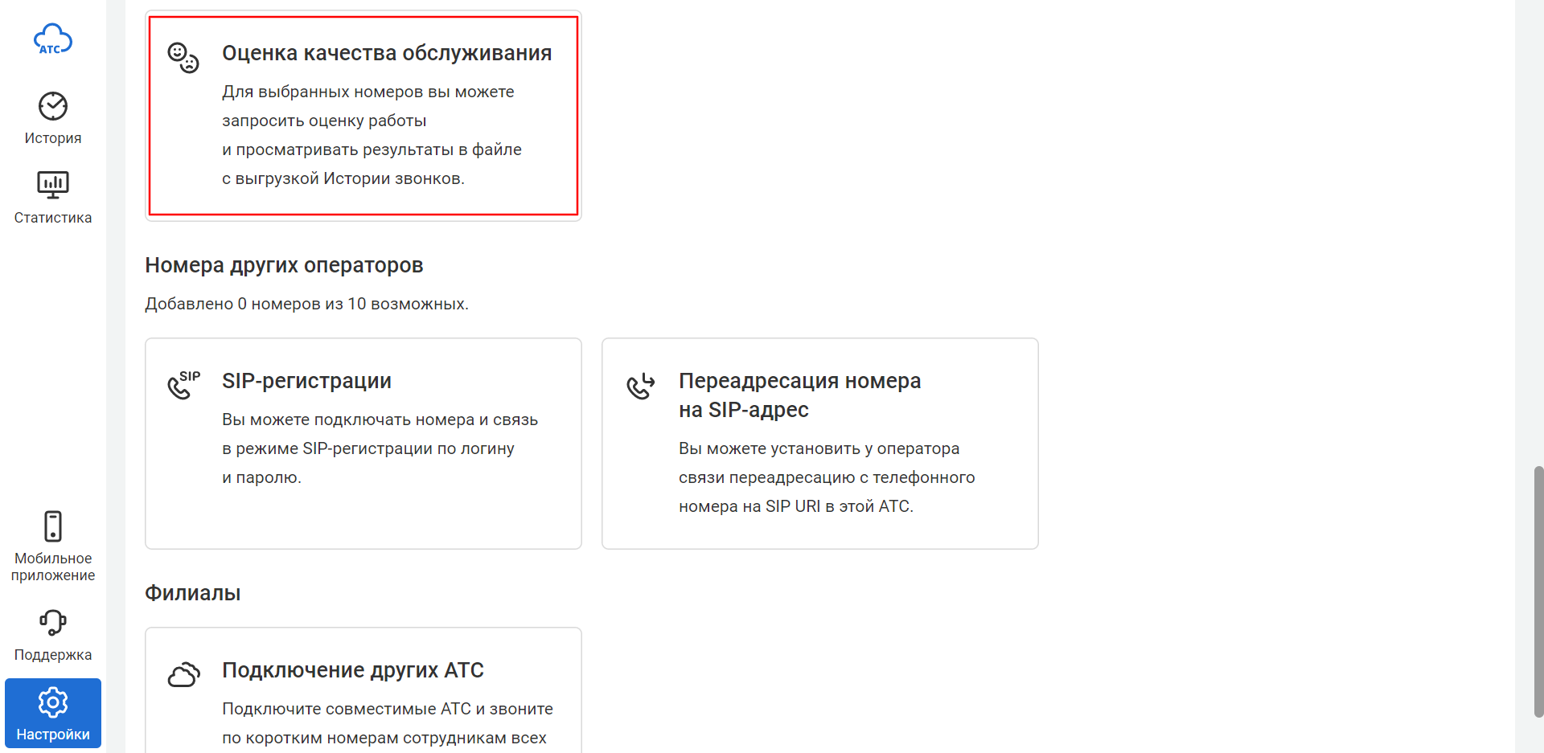Open the История menu label
Screen dimensions: 1544x753
[53, 138]
